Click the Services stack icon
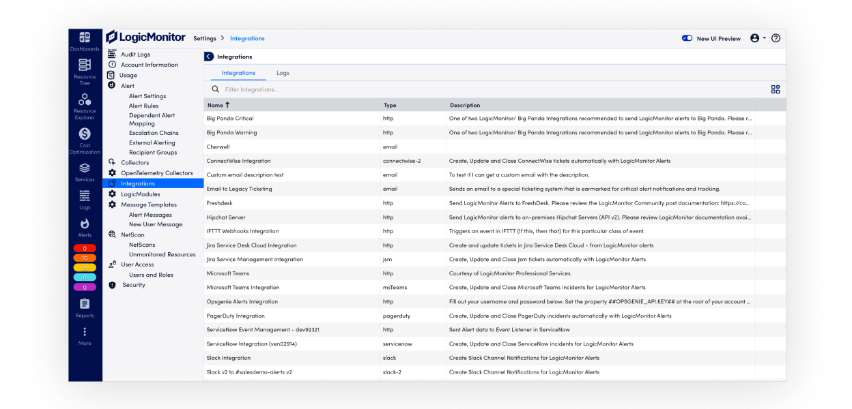 coord(85,169)
